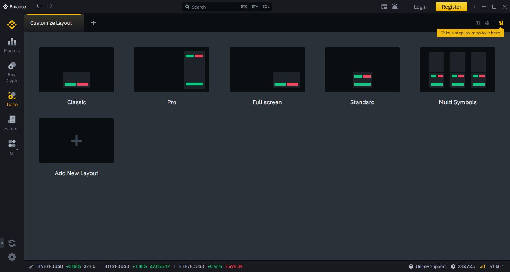The width and height of the screenshot is (510, 272).
Task: Click the yellow help tour icon
Action: [x=501, y=23]
